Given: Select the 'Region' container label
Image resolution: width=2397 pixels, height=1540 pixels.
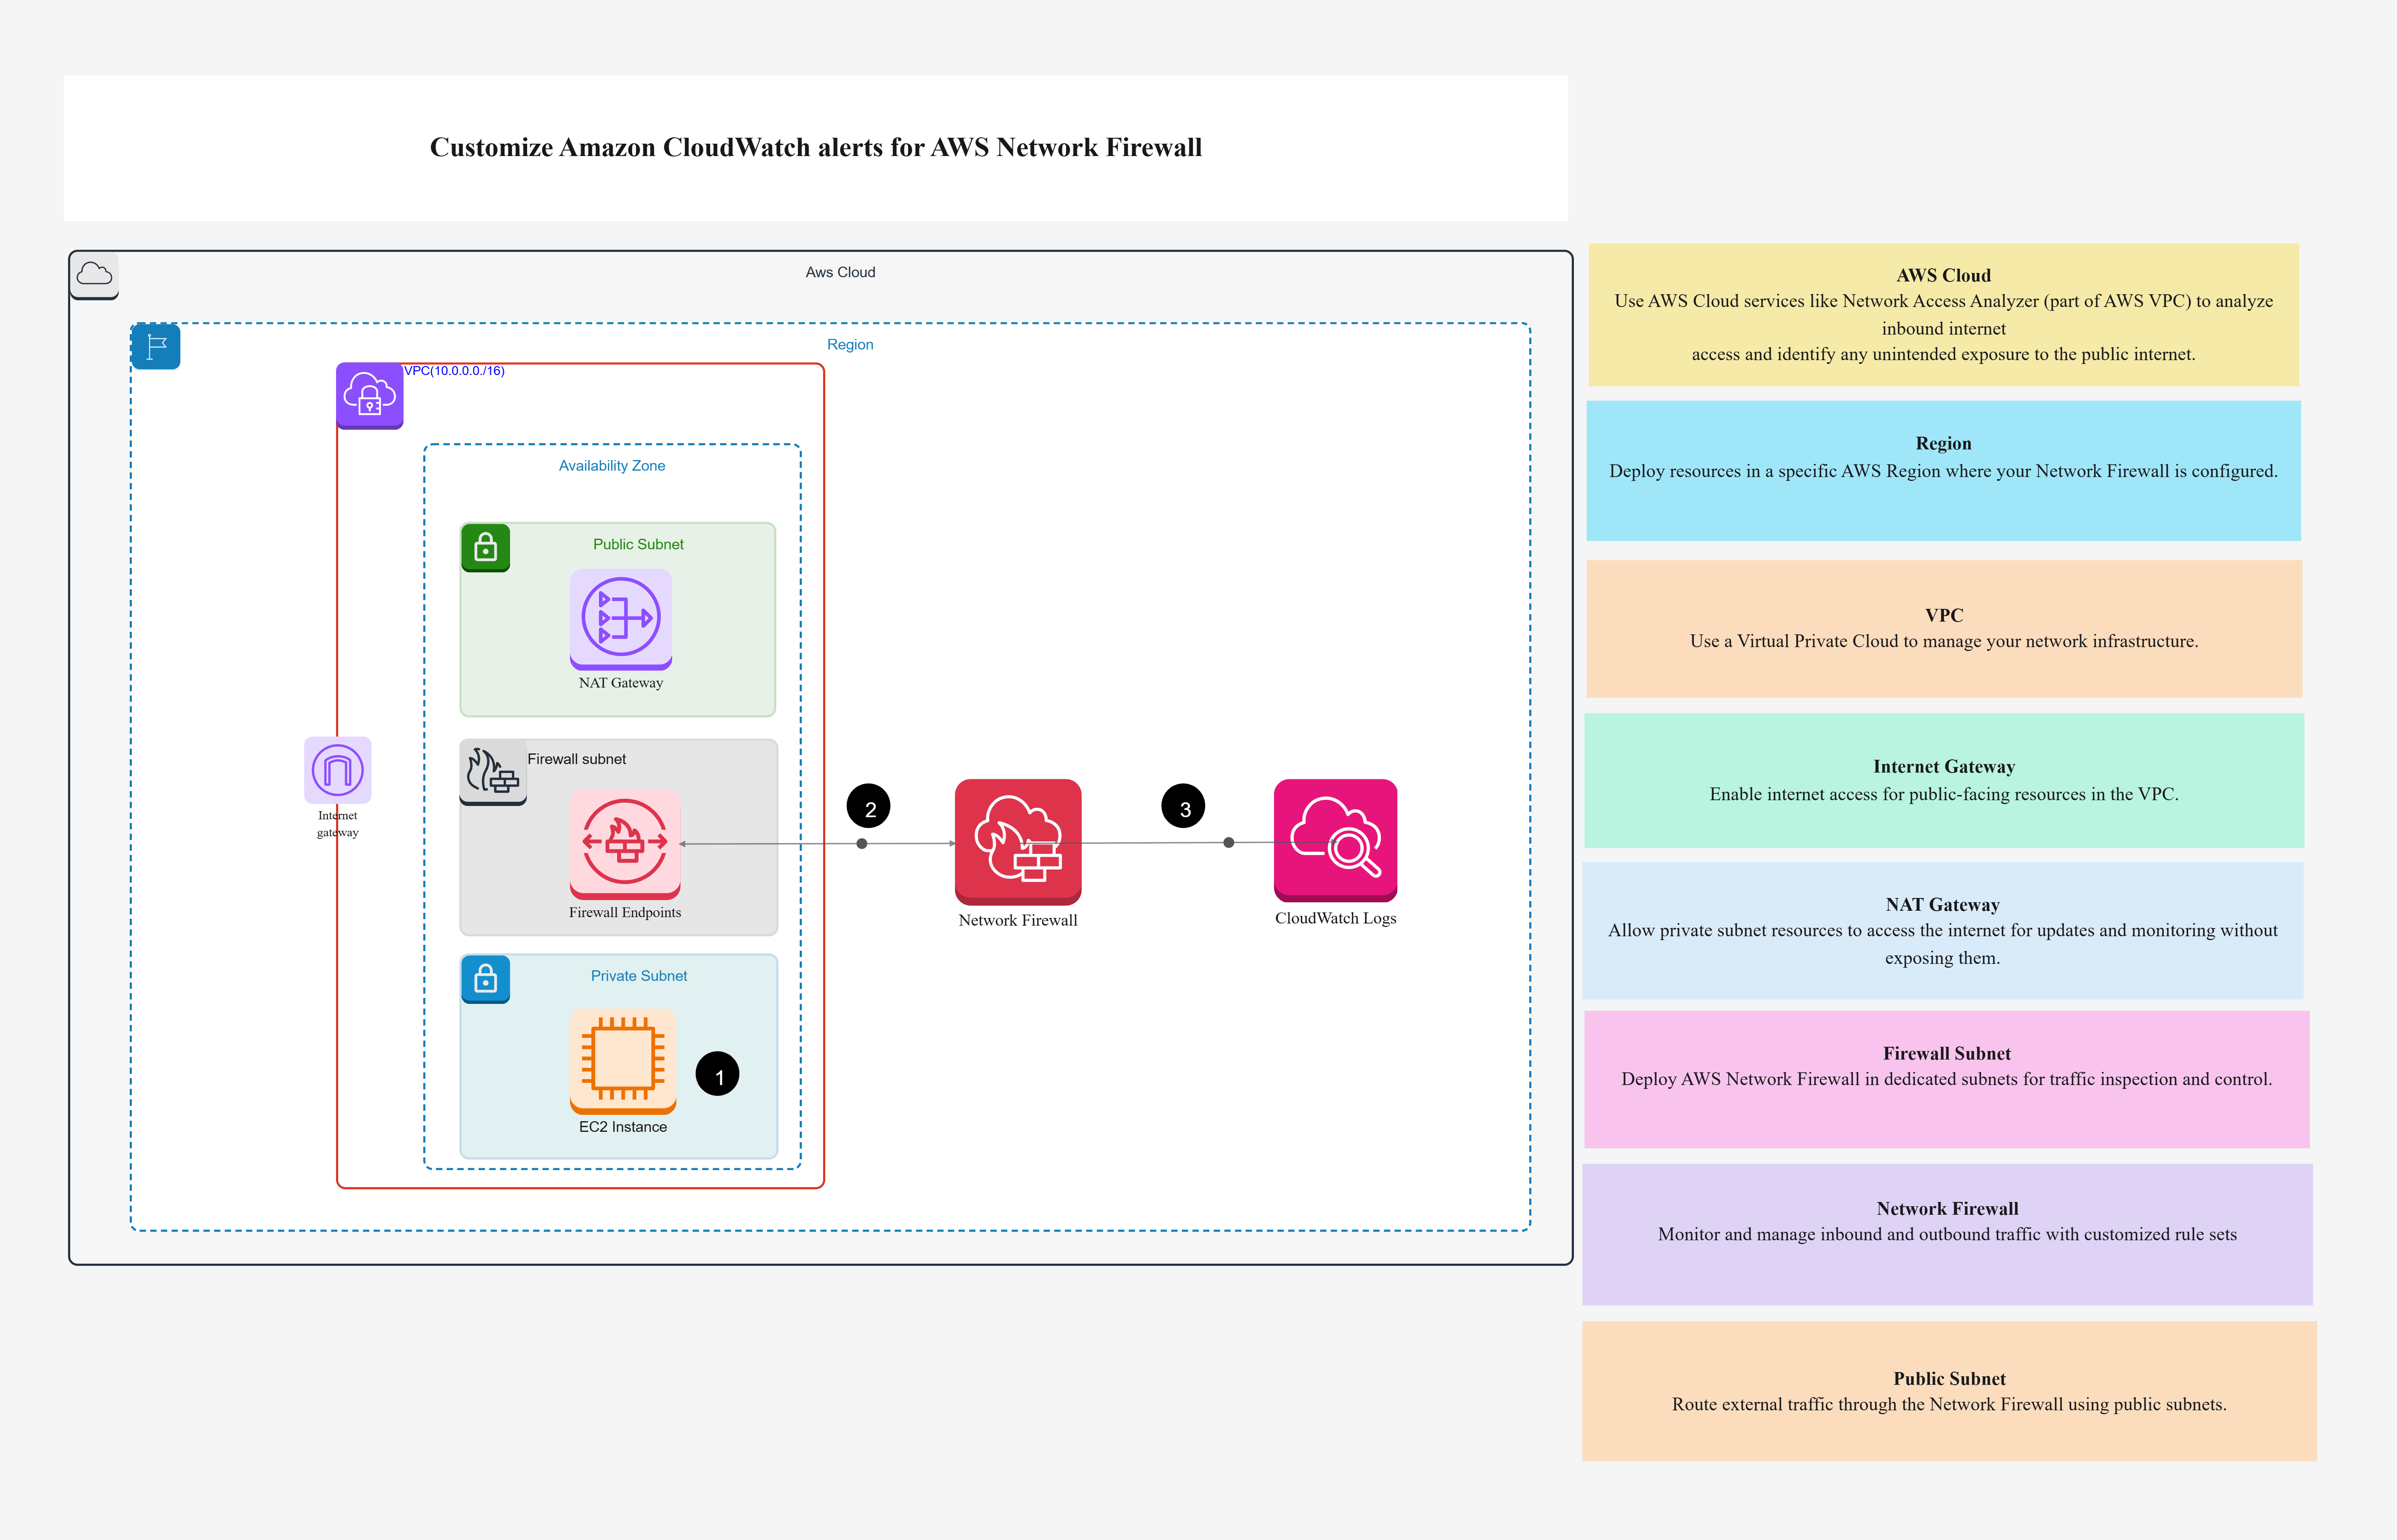Looking at the screenshot, I should pyautogui.click(x=850, y=344).
